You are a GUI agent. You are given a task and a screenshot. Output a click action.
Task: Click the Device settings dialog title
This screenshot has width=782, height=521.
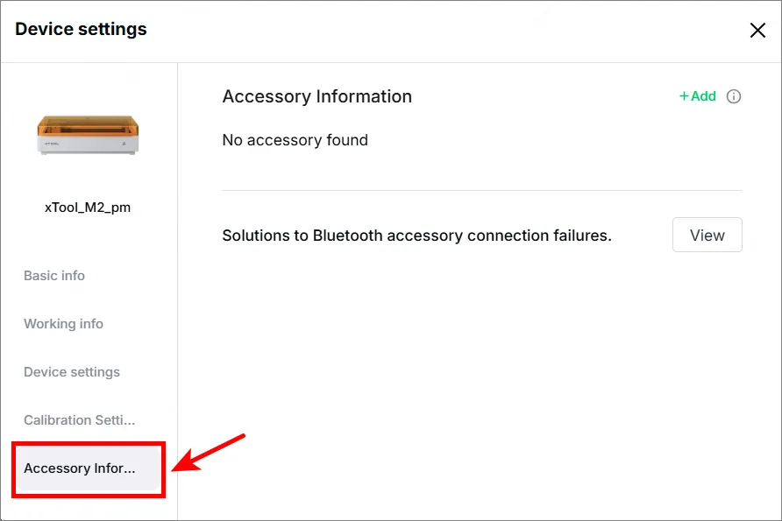(x=81, y=29)
